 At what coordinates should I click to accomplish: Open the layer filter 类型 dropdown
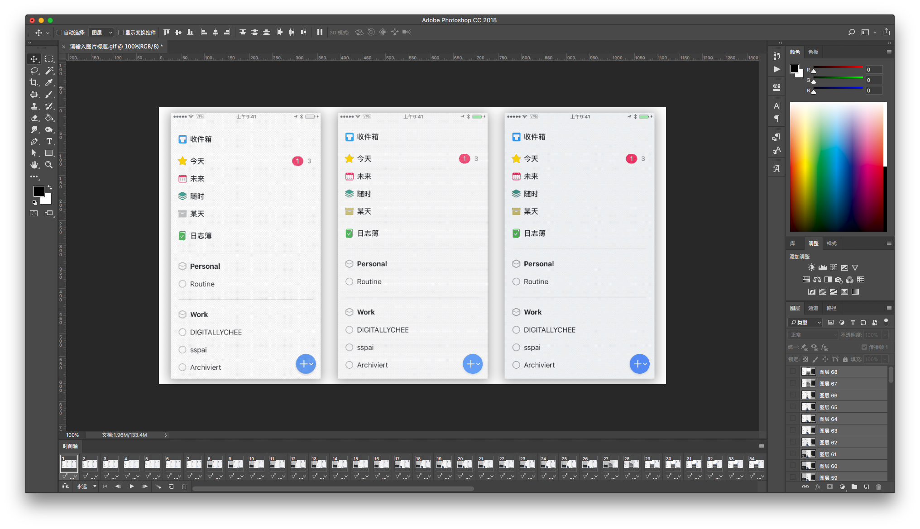805,323
